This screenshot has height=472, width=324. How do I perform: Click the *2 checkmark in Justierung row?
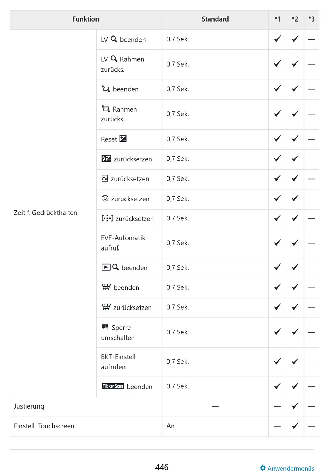[295, 406]
